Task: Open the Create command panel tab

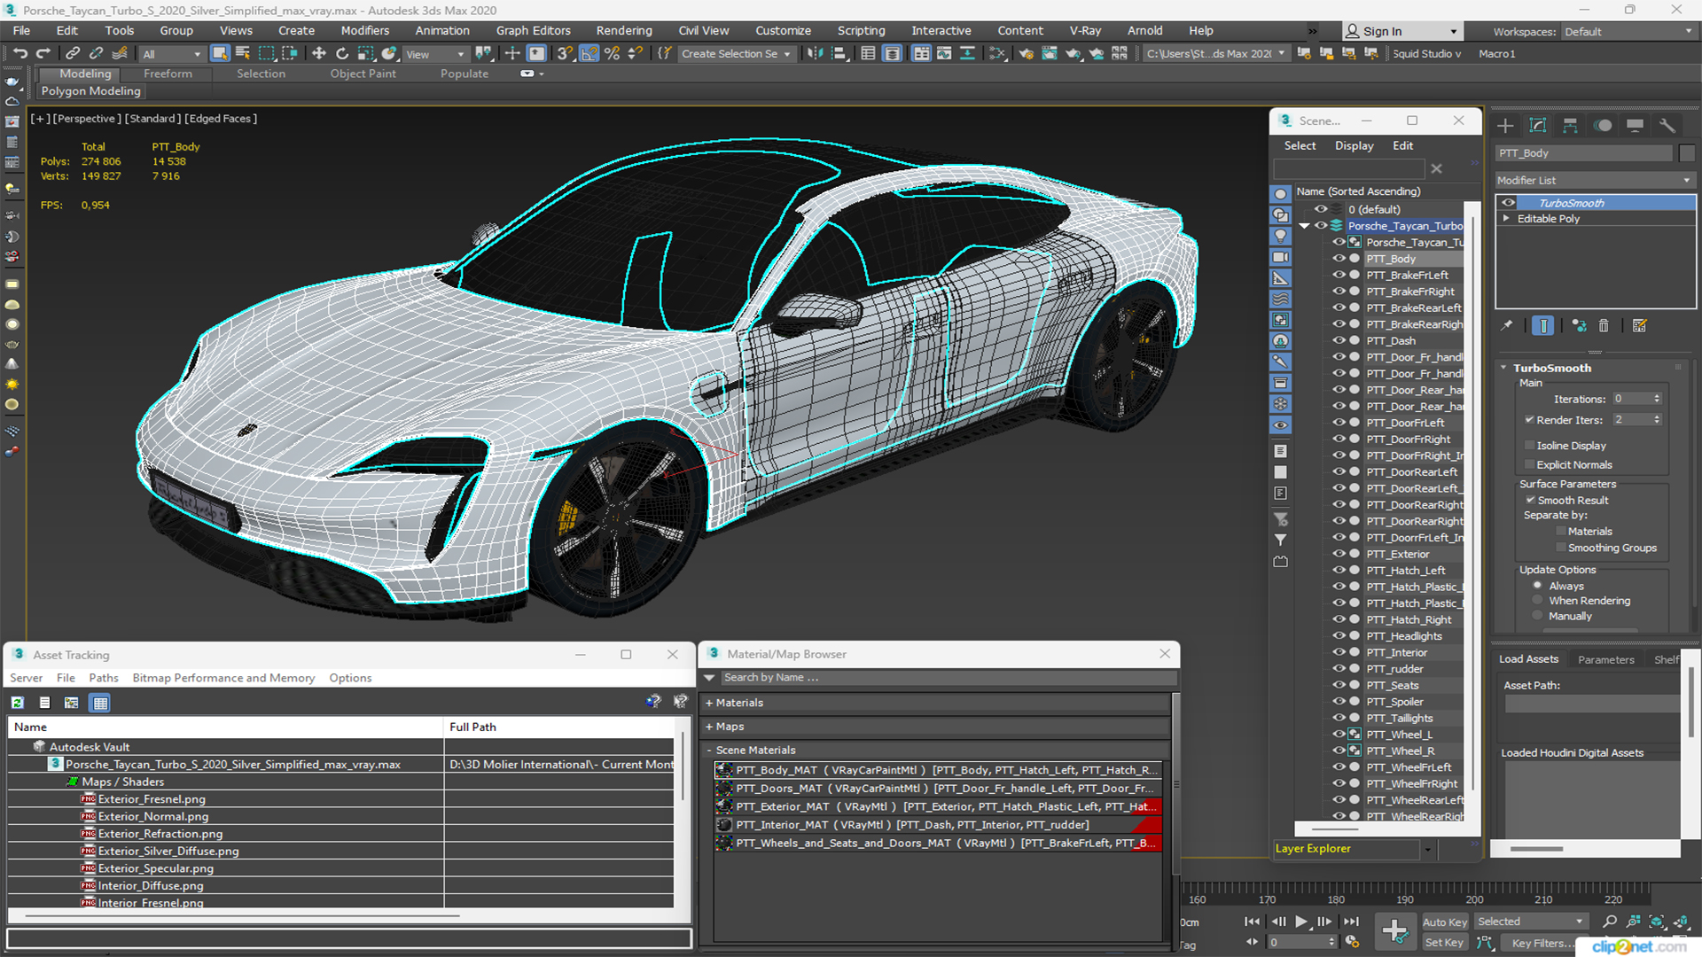Action: tap(1505, 126)
